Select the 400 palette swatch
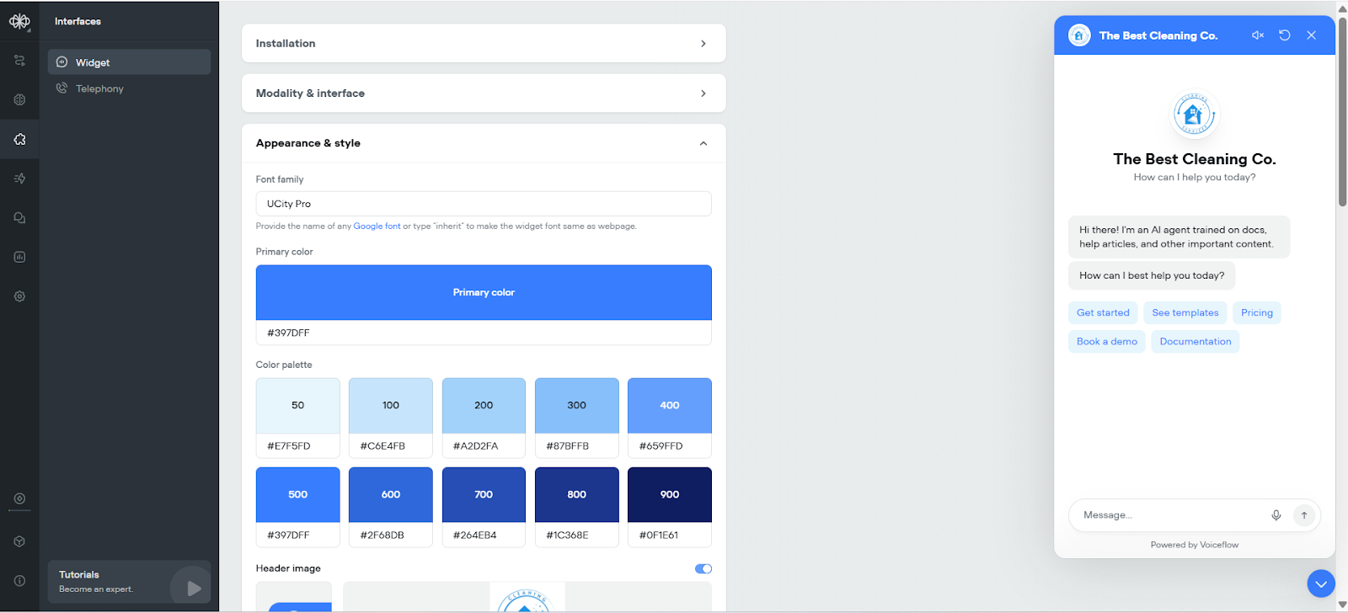 tap(670, 405)
